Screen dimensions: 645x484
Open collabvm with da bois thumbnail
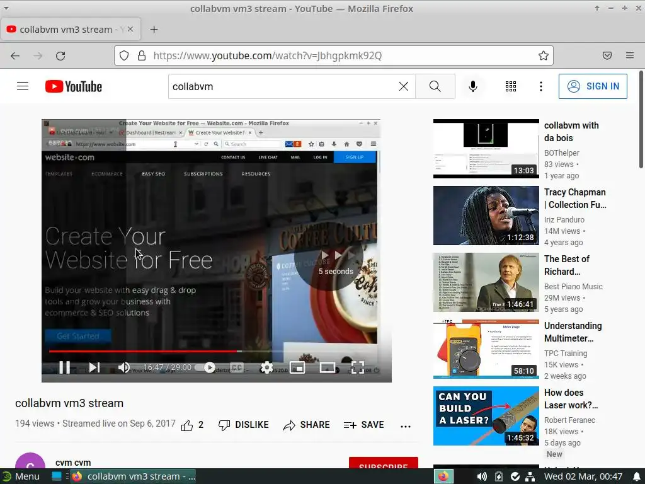pyautogui.click(x=486, y=149)
